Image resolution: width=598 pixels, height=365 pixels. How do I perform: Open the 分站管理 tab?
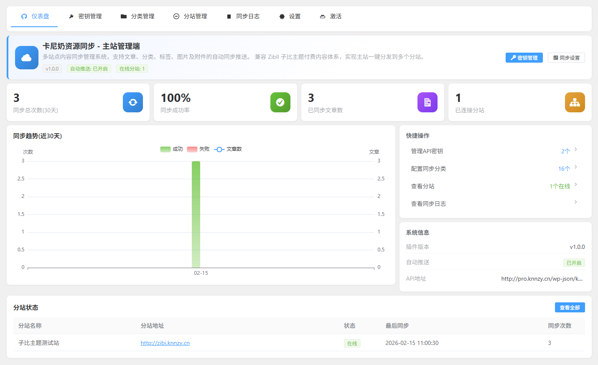pyautogui.click(x=190, y=16)
